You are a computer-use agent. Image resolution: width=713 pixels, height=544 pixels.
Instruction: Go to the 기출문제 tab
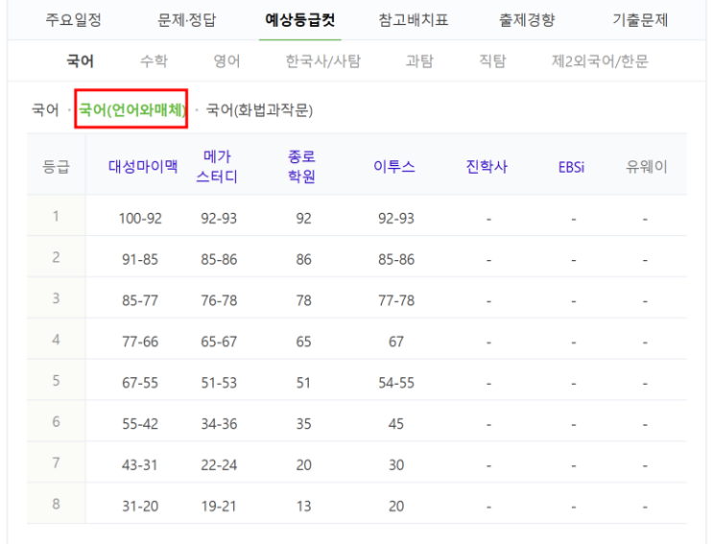tap(640, 20)
